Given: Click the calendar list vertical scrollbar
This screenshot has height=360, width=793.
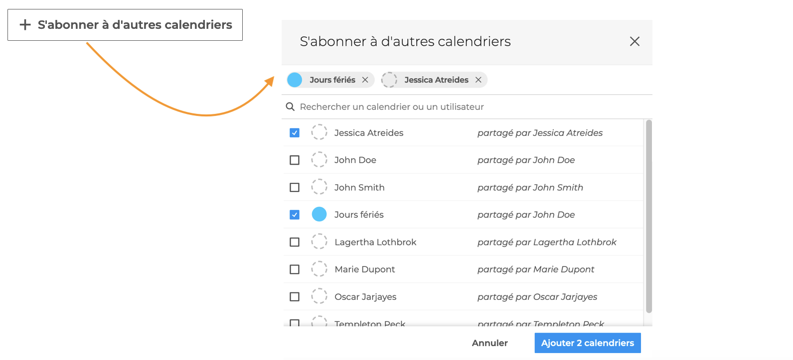Looking at the screenshot, I should pos(648,216).
